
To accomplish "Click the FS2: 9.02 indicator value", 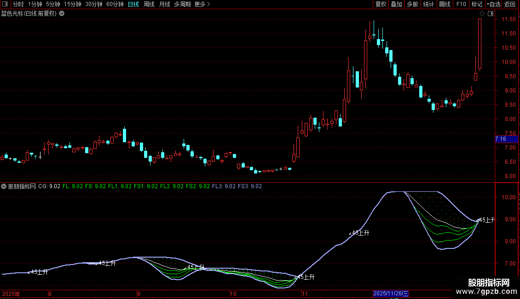I will coord(198,186).
